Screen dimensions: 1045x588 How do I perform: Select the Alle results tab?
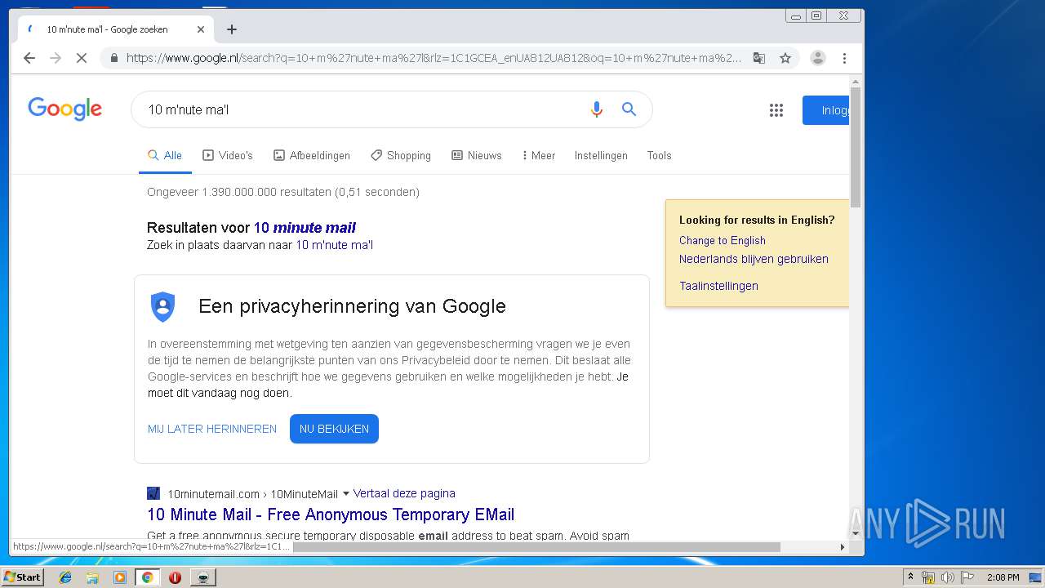(x=165, y=155)
